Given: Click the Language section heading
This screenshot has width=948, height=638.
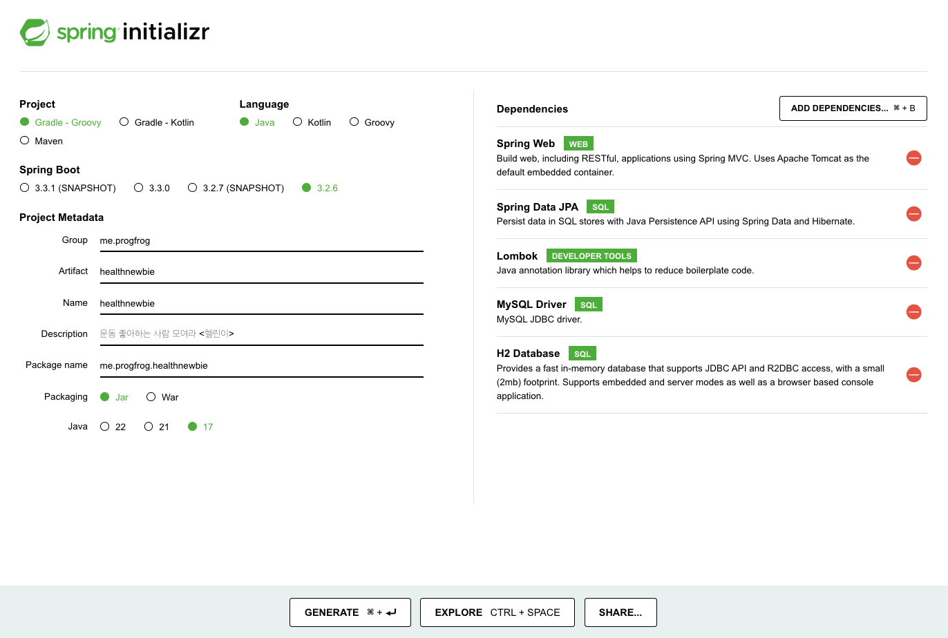Looking at the screenshot, I should coord(264,104).
